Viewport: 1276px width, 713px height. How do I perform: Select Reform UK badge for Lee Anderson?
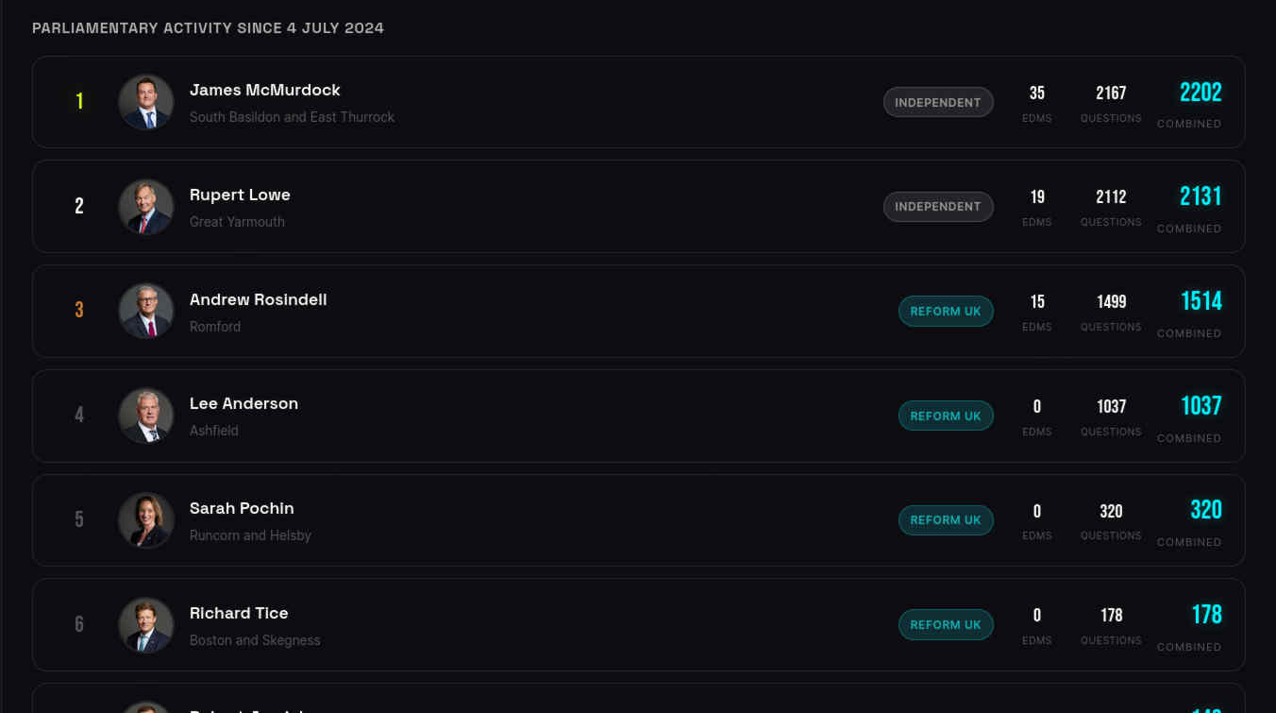945,416
